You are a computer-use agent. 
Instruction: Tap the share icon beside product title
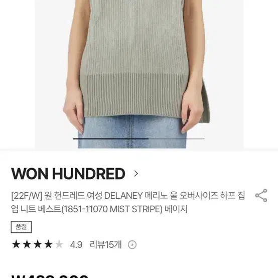point(261,195)
